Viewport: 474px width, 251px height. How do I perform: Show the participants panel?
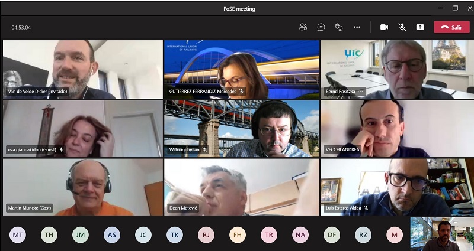(303, 27)
